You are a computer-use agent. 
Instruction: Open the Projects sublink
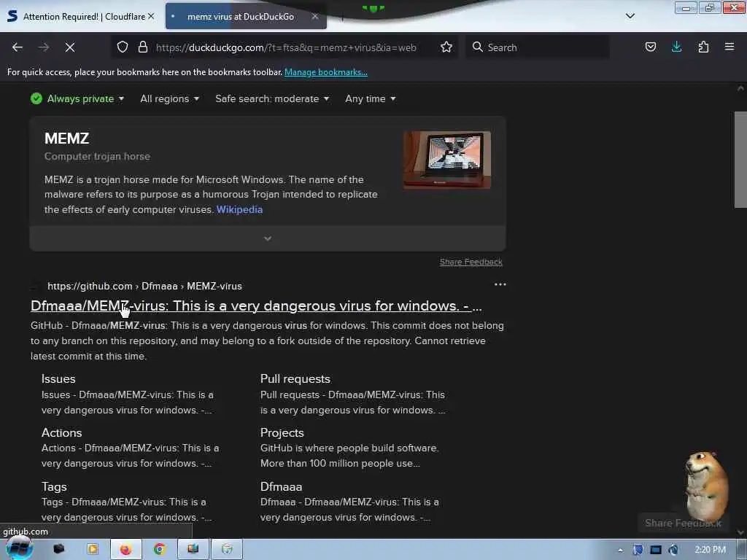282,432
